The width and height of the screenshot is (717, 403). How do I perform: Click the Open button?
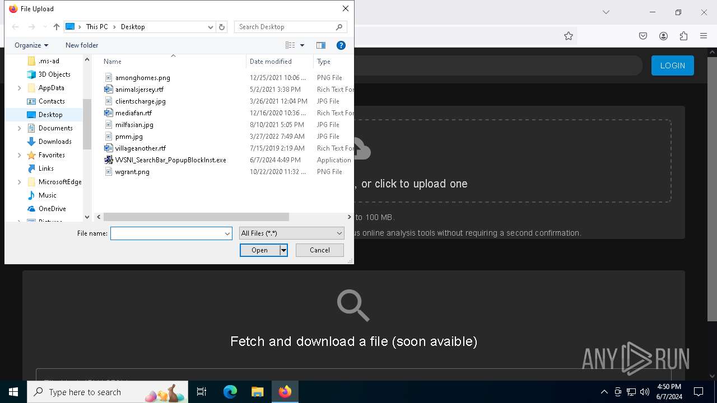click(x=260, y=250)
